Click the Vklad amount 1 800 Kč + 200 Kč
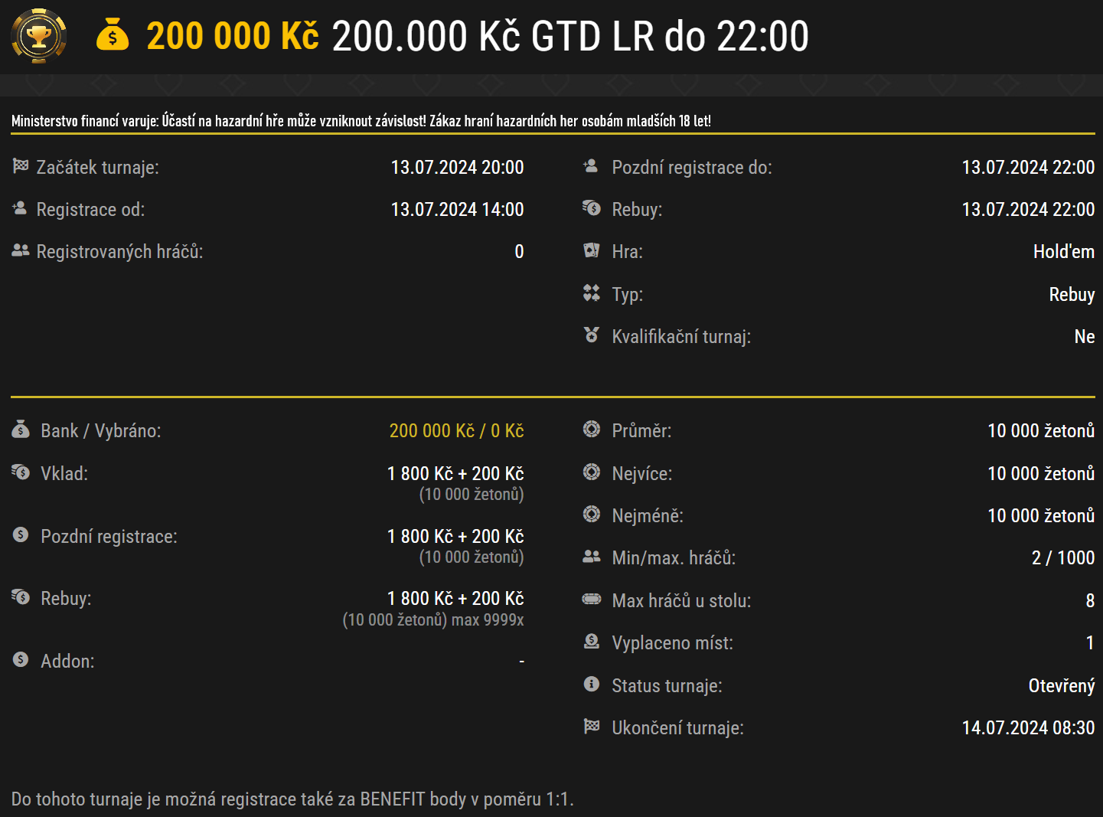This screenshot has height=817, width=1103. click(x=455, y=473)
